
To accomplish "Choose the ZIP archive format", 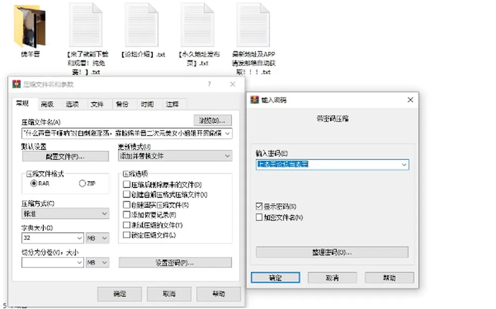I will [x=82, y=183].
